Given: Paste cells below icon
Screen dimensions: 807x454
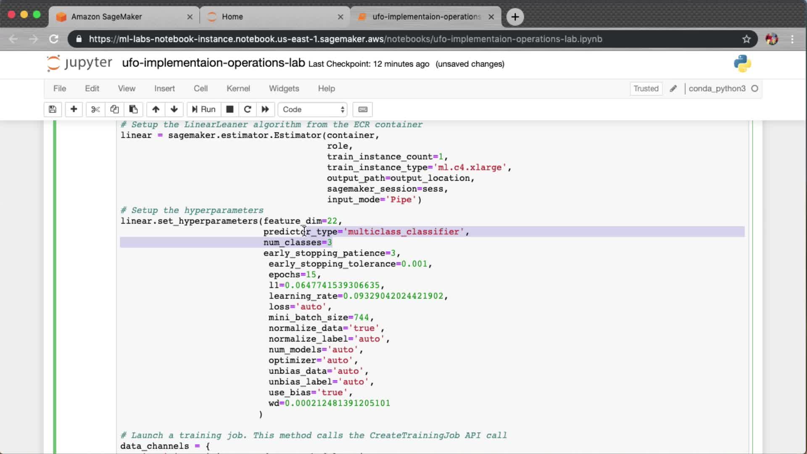Looking at the screenshot, I should click(x=133, y=109).
